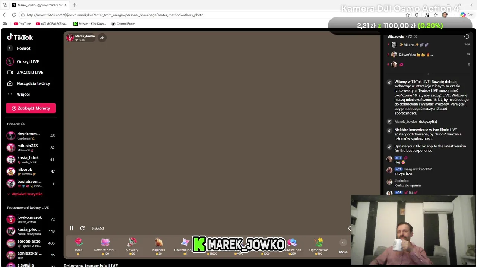477x268 pixels.
Task: Open basiabaum followed account
Action: (31, 184)
